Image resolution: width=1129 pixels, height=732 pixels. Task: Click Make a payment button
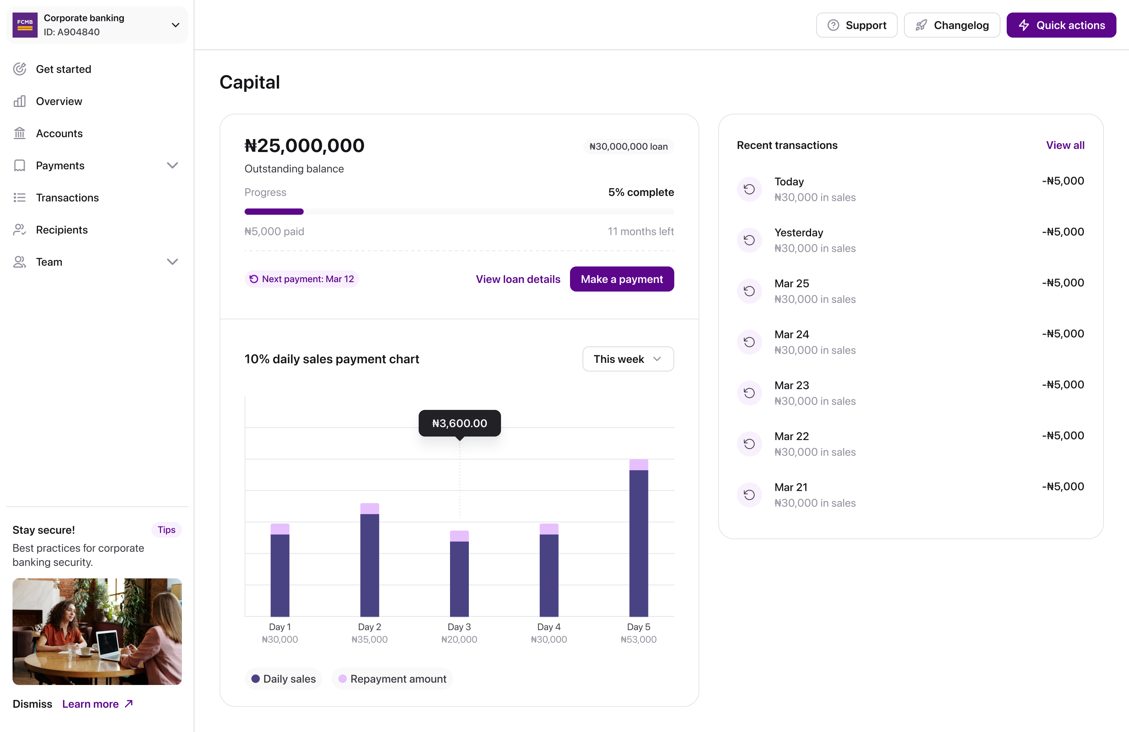(621, 279)
